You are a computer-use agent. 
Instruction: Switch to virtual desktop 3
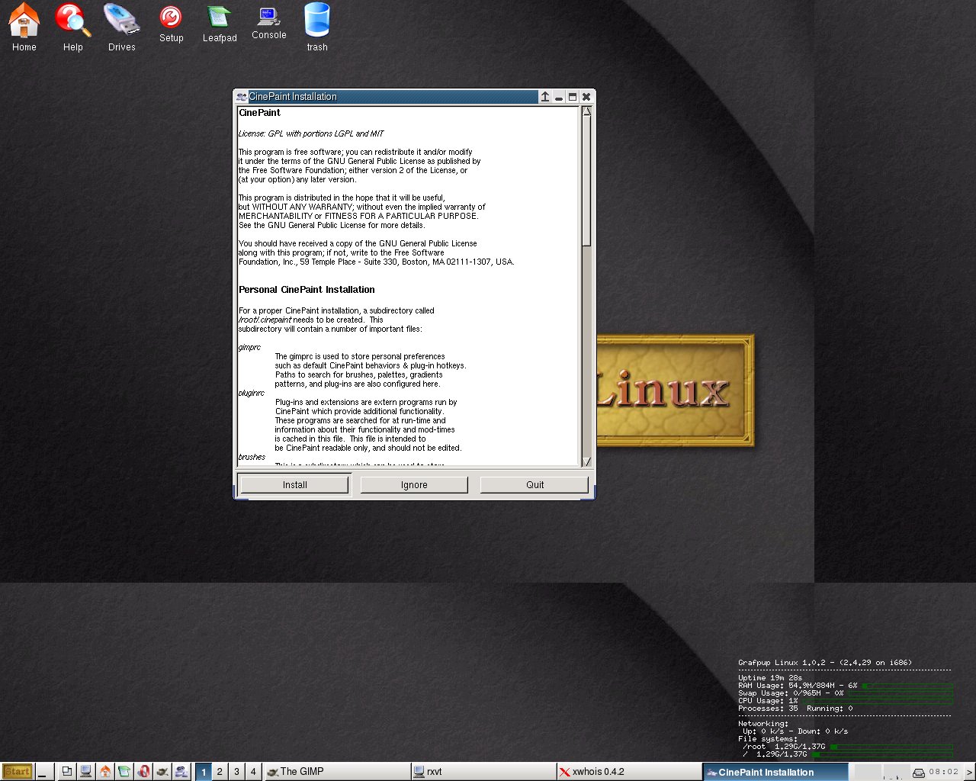(236, 771)
